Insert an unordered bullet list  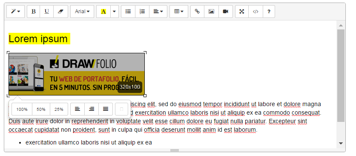[128, 12]
